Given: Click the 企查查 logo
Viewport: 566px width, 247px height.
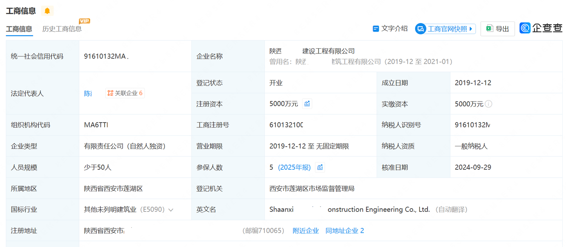Looking at the screenshot, I should pyautogui.click(x=541, y=28).
